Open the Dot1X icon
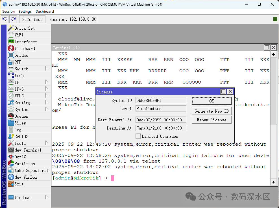The height and width of the screenshot is (208, 279). click(11, 157)
